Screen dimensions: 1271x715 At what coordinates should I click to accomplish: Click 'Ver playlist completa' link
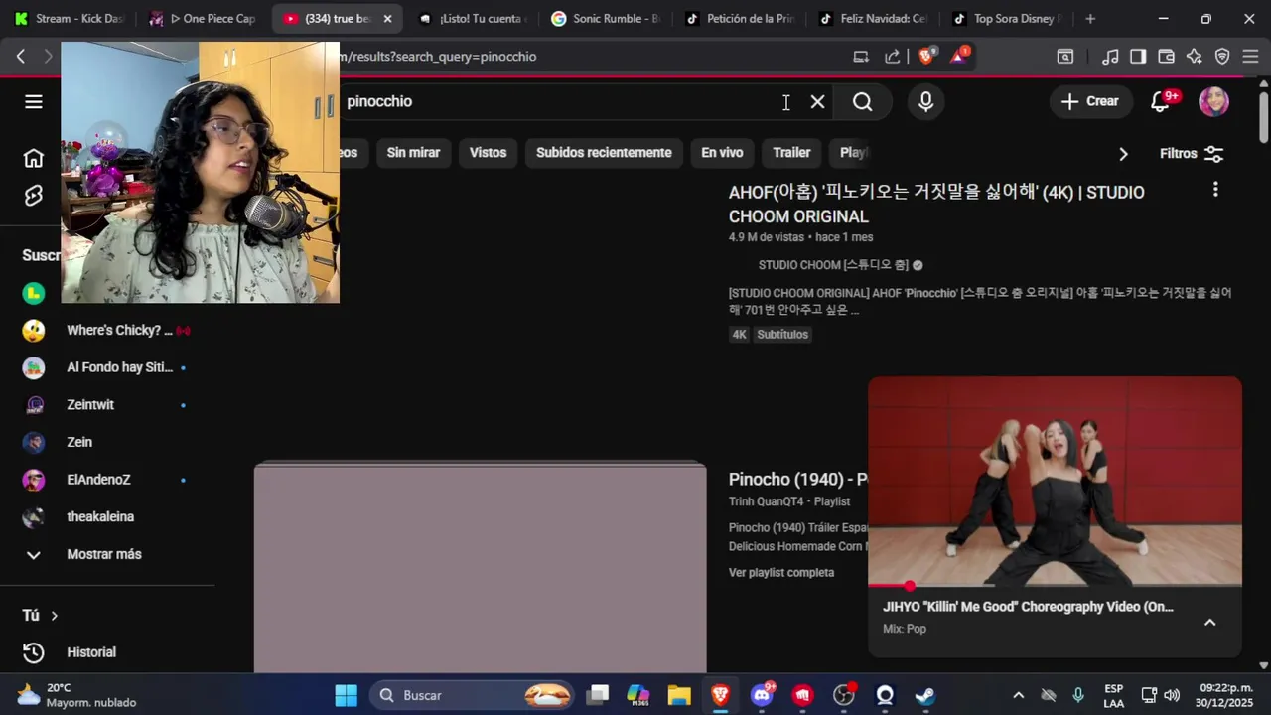coord(781,573)
